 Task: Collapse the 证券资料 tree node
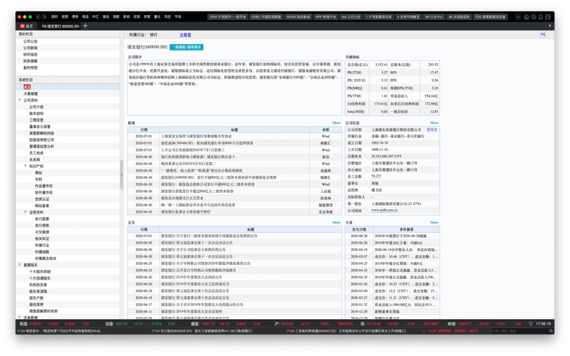click(x=26, y=212)
